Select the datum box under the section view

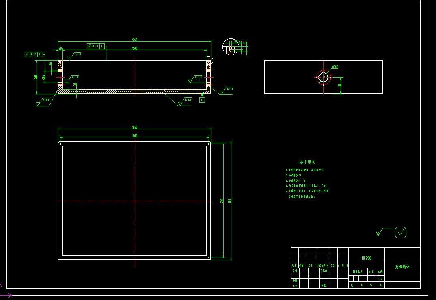click(202, 100)
